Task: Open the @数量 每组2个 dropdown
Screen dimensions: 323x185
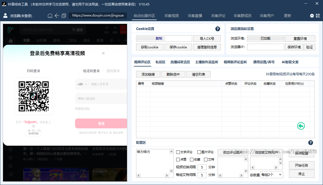Action: 272,175
